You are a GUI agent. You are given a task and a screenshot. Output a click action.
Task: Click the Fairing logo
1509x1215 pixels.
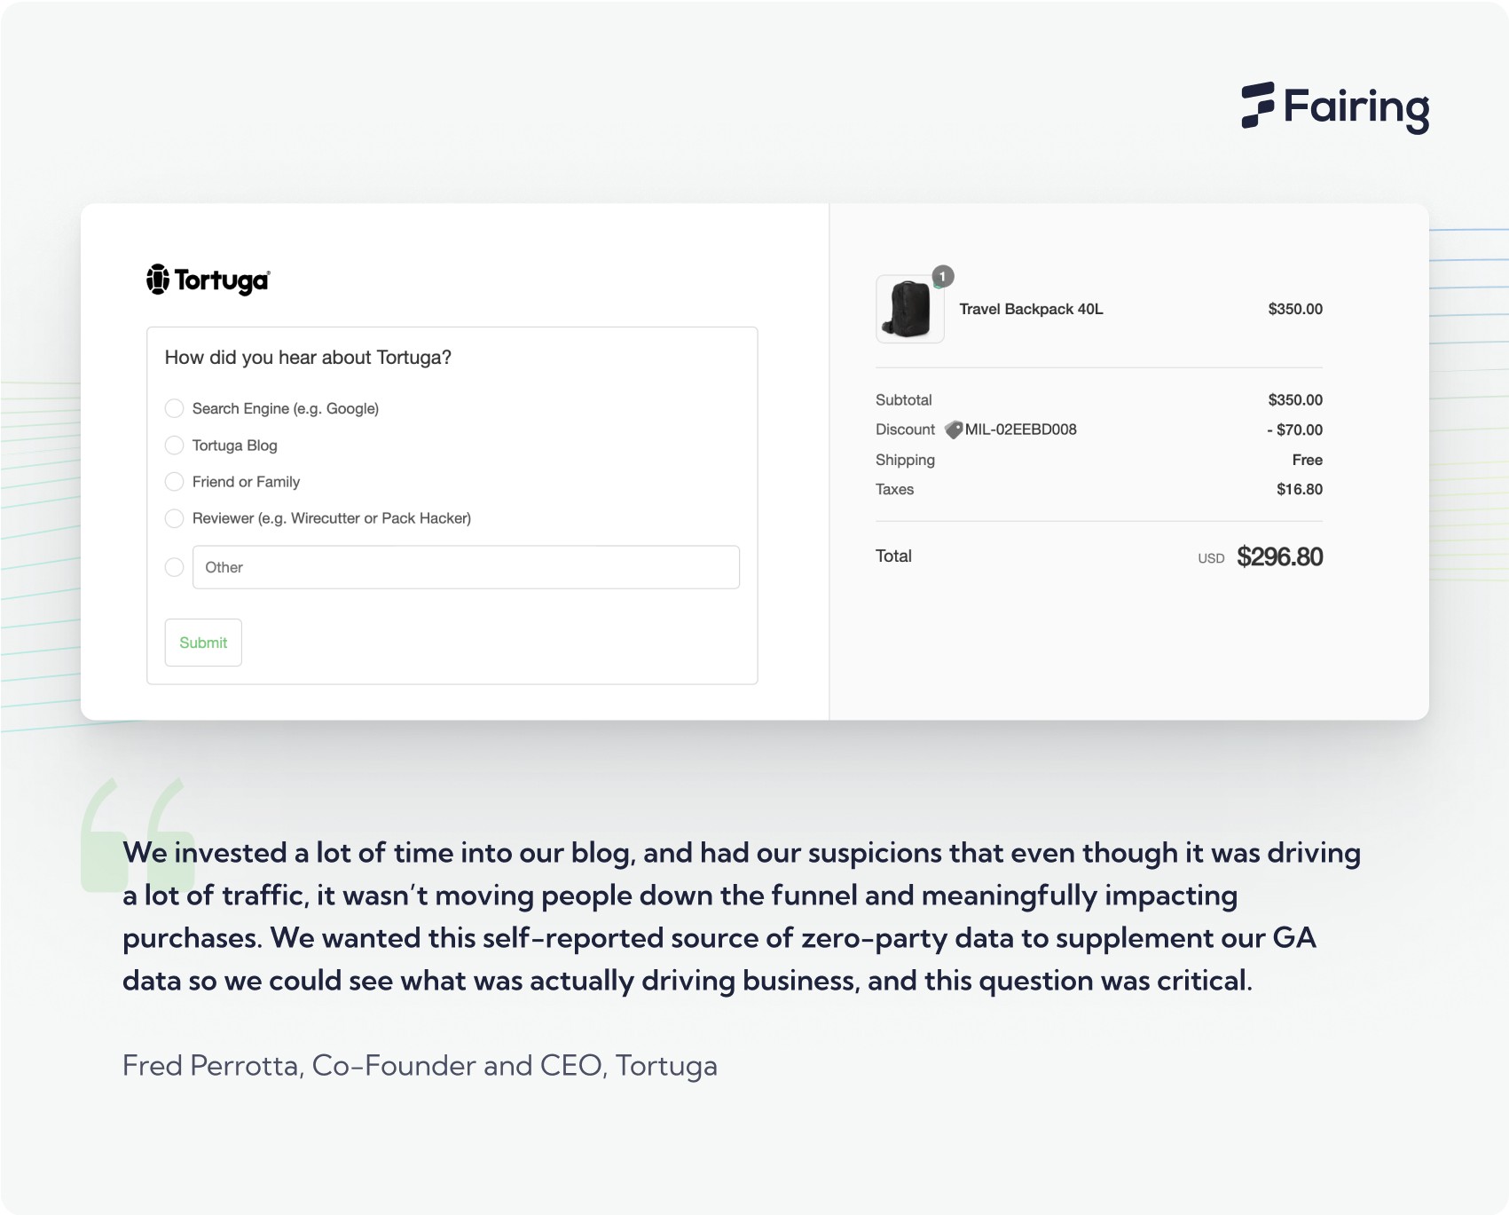point(1335,107)
